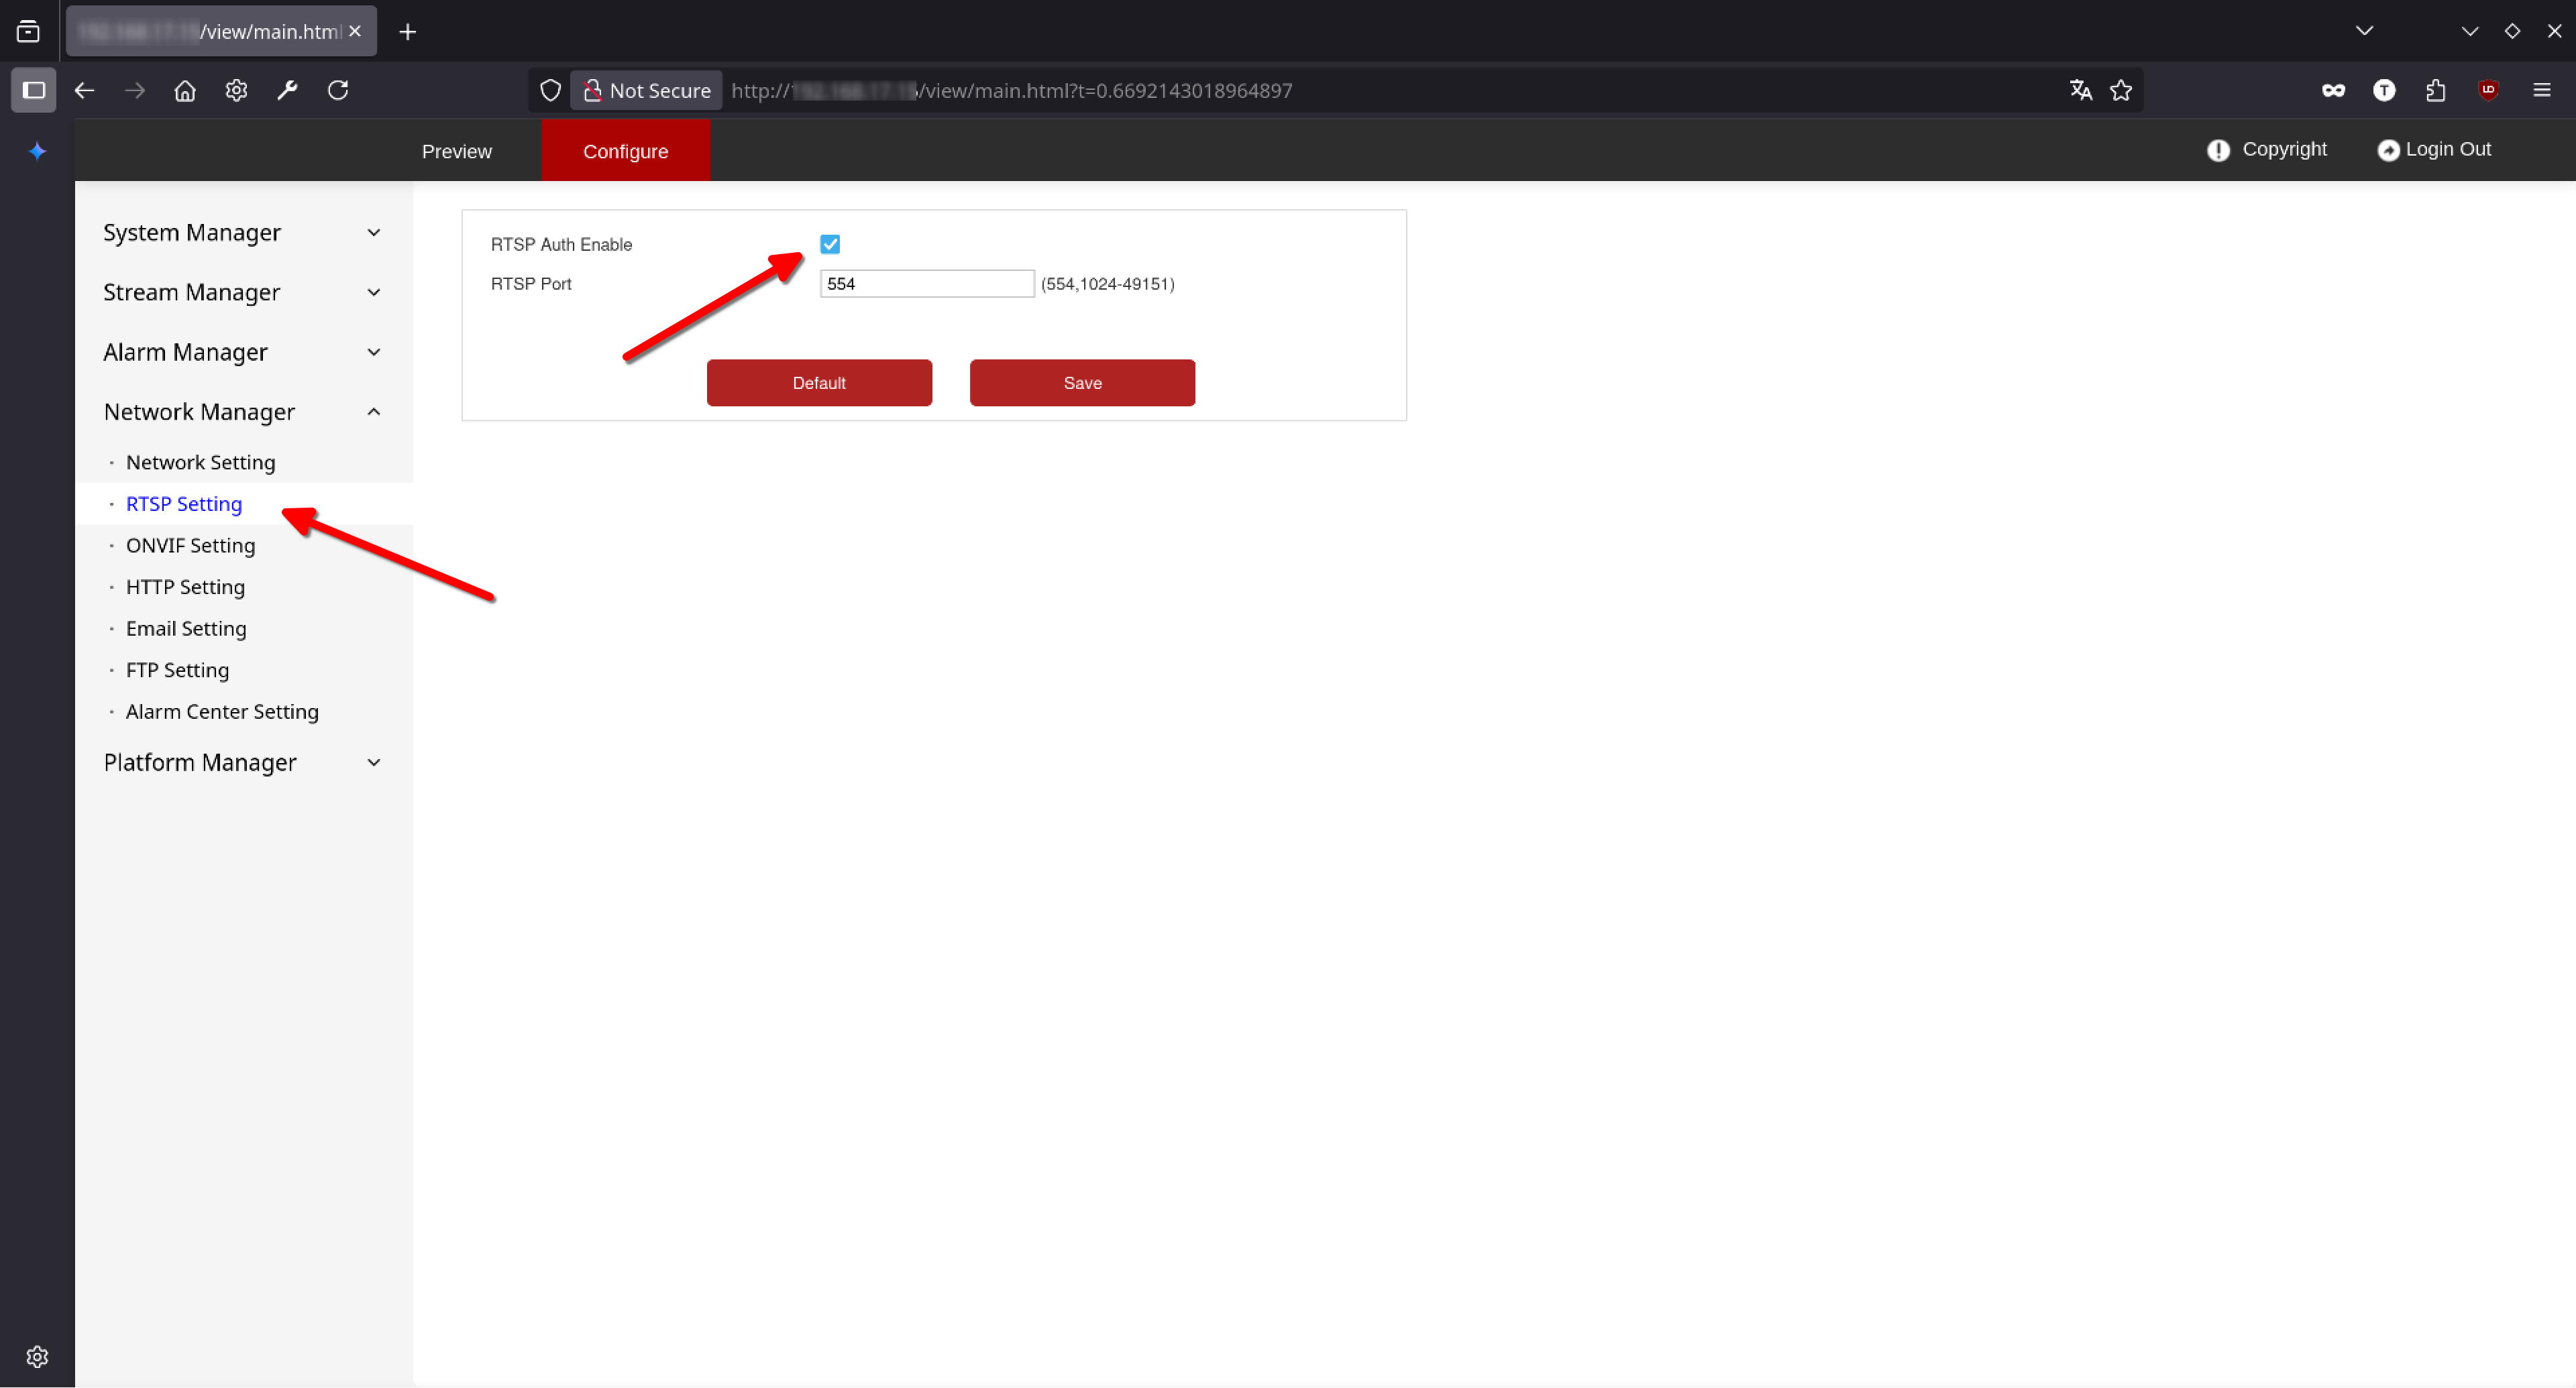Click the home icon in toolbar
2576x1388 pixels.
[185, 90]
